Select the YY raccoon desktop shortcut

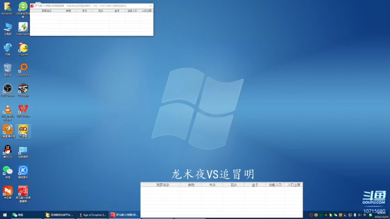tap(23, 131)
